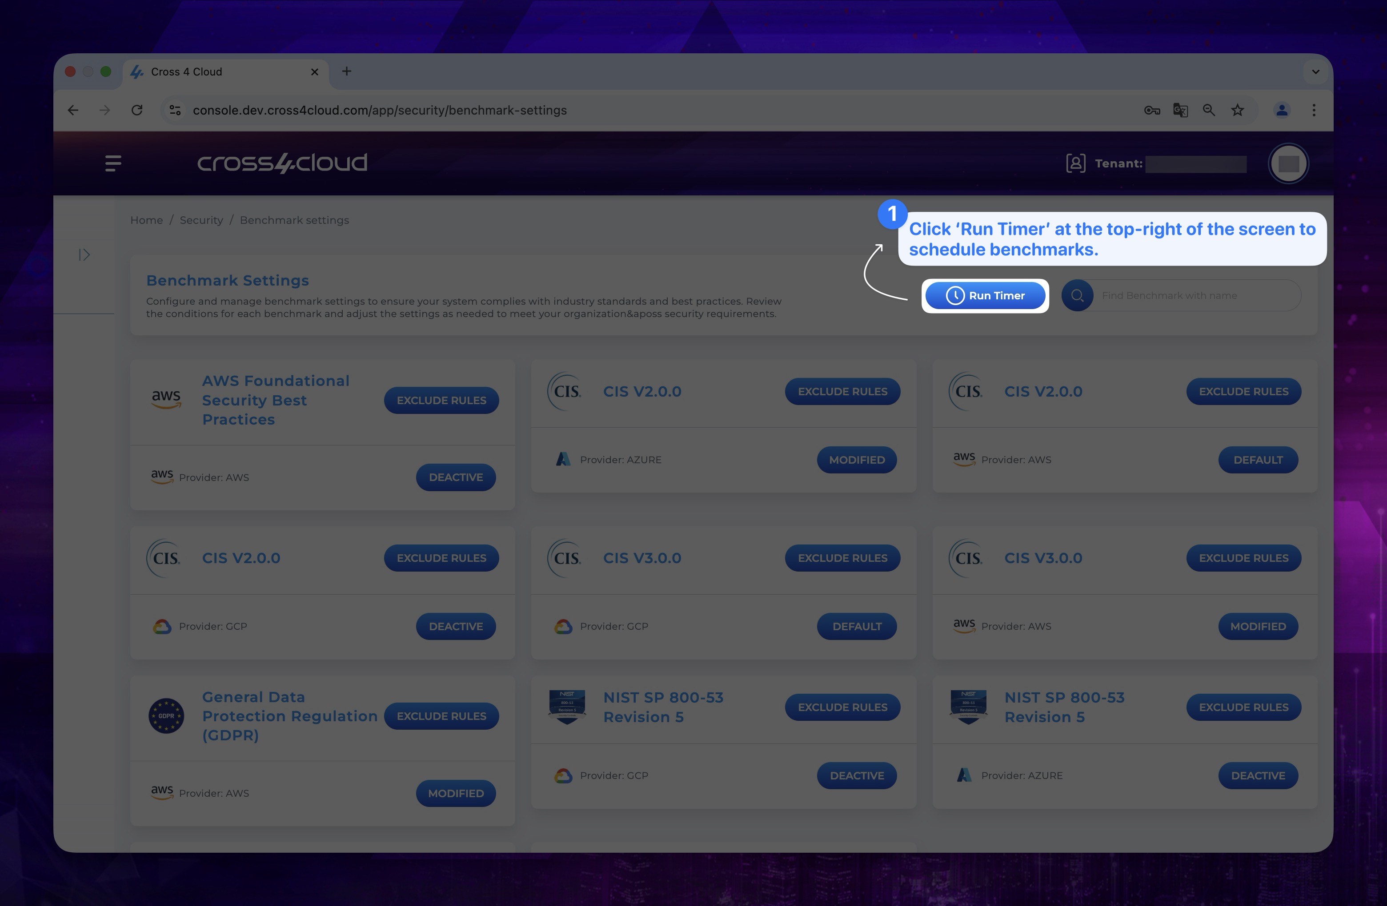Click the search icon next to Run Timer
This screenshot has height=906, width=1387.
point(1078,295)
